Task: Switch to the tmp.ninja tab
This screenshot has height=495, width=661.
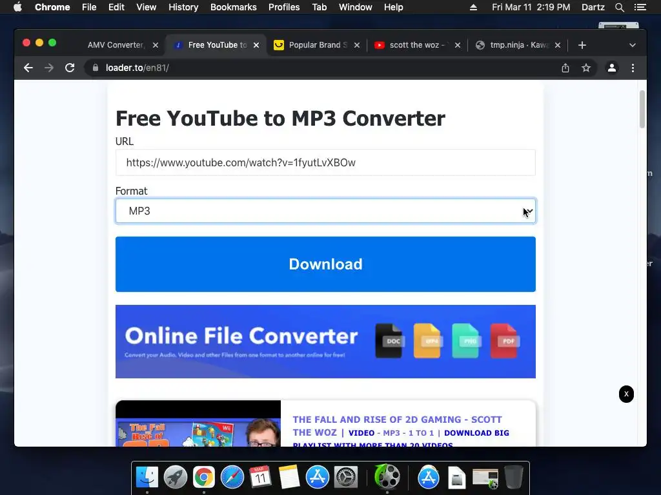Action: (518, 45)
